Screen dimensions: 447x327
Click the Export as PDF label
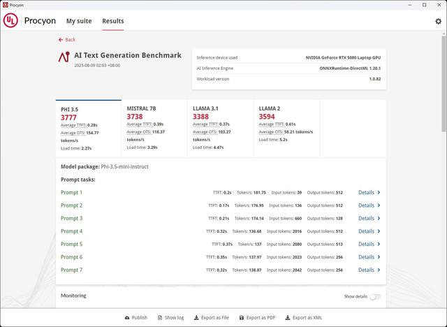261,318
